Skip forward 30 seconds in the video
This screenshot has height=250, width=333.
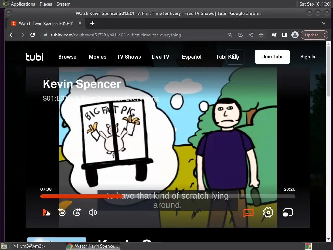pyautogui.click(x=77, y=212)
